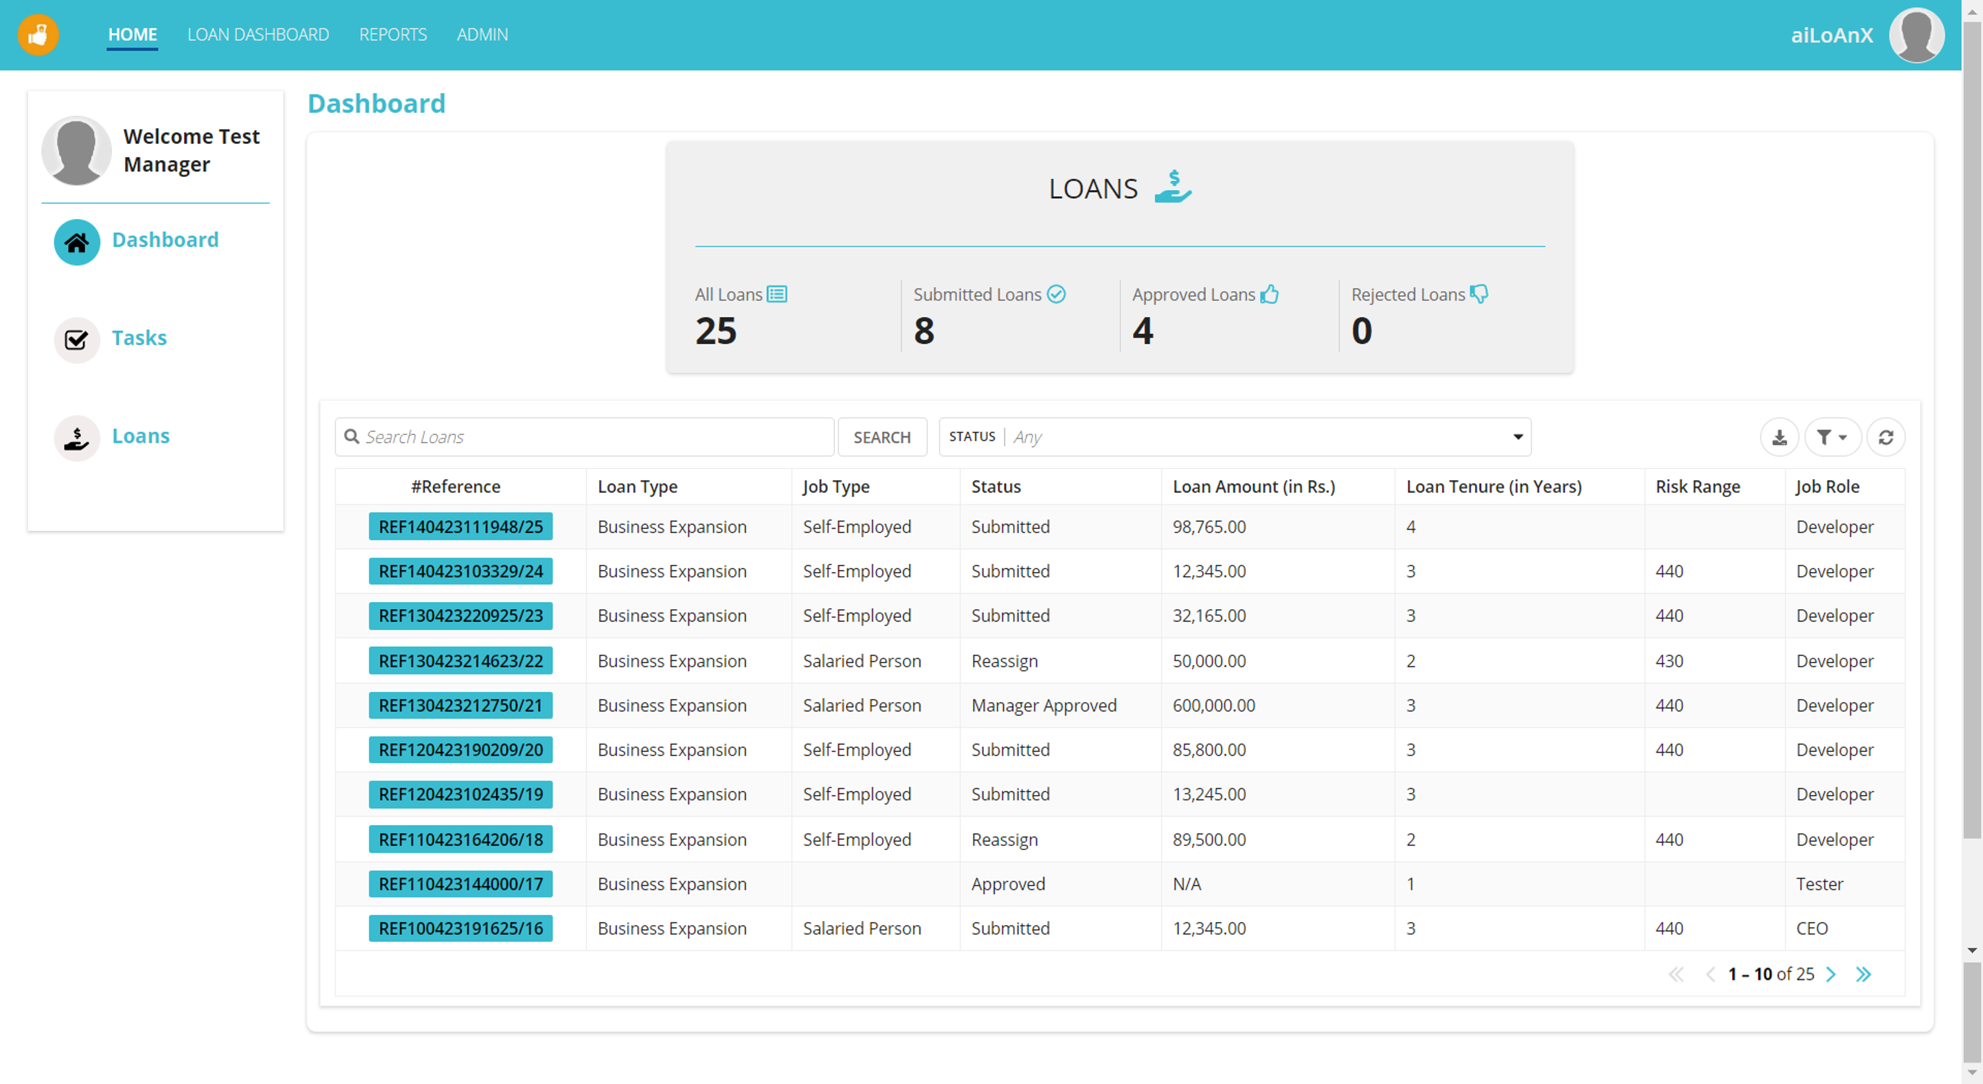
Task: Click the 430 risk range cell
Action: point(1670,661)
